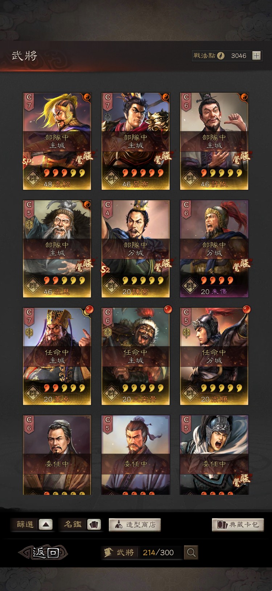Open the magnifier search icon near 214/300
This screenshot has height=591, width=272.
(x=191, y=552)
